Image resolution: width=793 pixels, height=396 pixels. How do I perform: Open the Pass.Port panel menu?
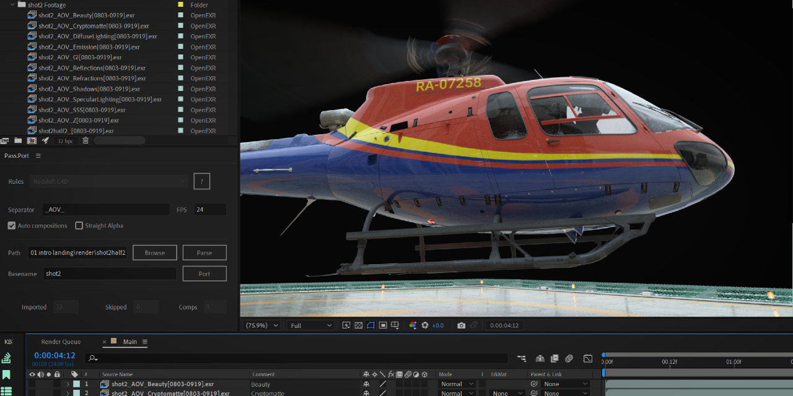pos(38,156)
